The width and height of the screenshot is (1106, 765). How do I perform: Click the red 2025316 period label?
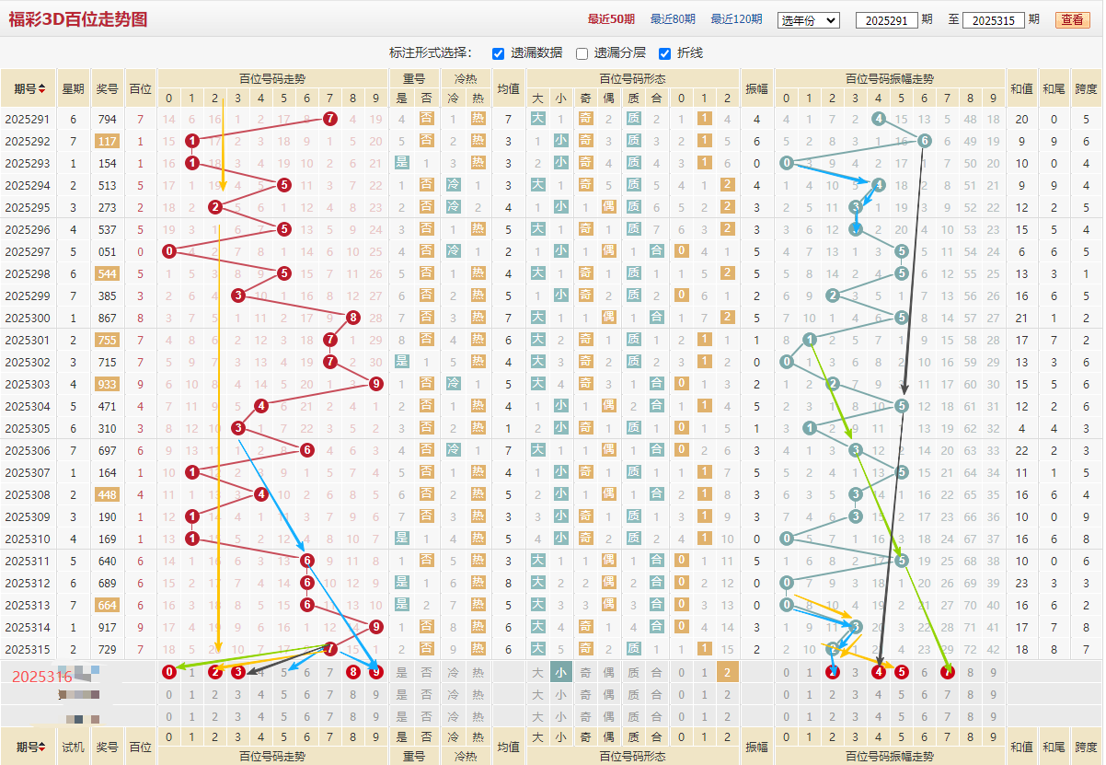point(41,677)
